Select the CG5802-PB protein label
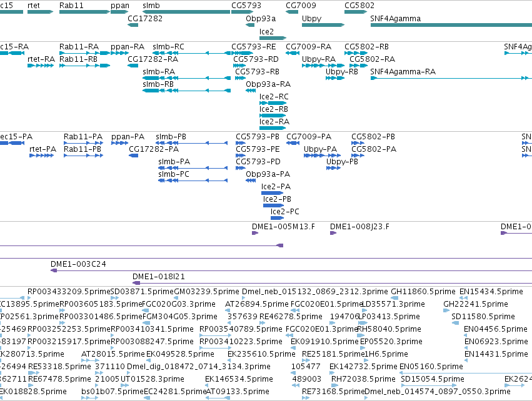This screenshot has width=532, height=401. click(x=373, y=137)
